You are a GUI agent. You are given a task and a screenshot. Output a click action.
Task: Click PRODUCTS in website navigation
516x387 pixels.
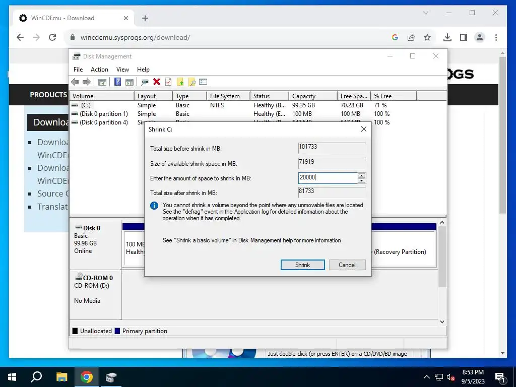tap(48, 95)
